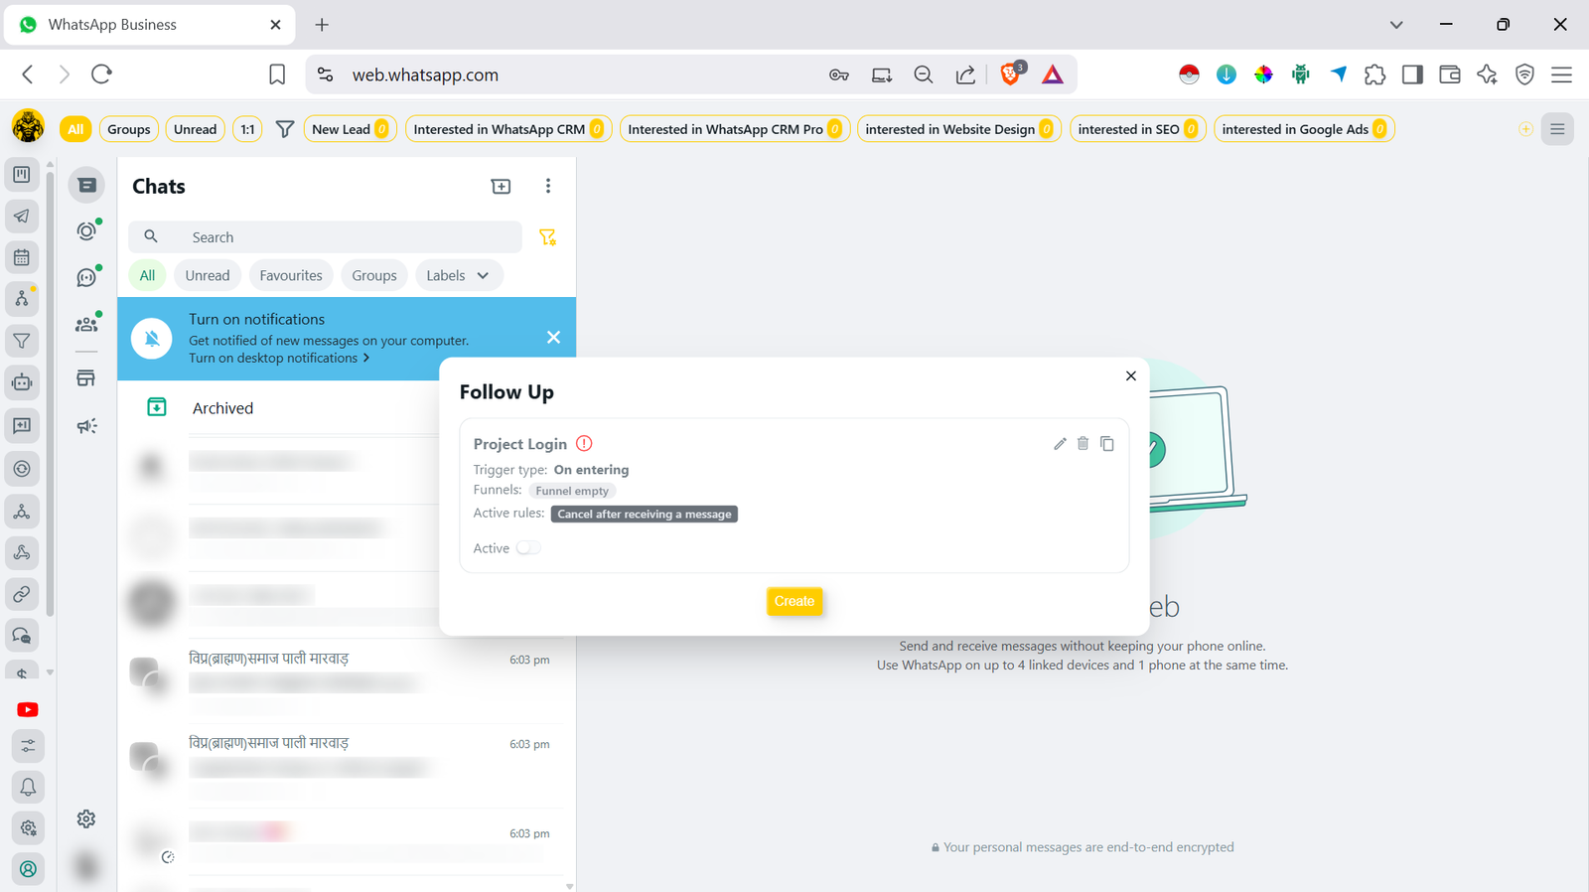Expand the Labels dropdown
Image resolution: width=1589 pixels, height=892 pixels.
point(457,276)
